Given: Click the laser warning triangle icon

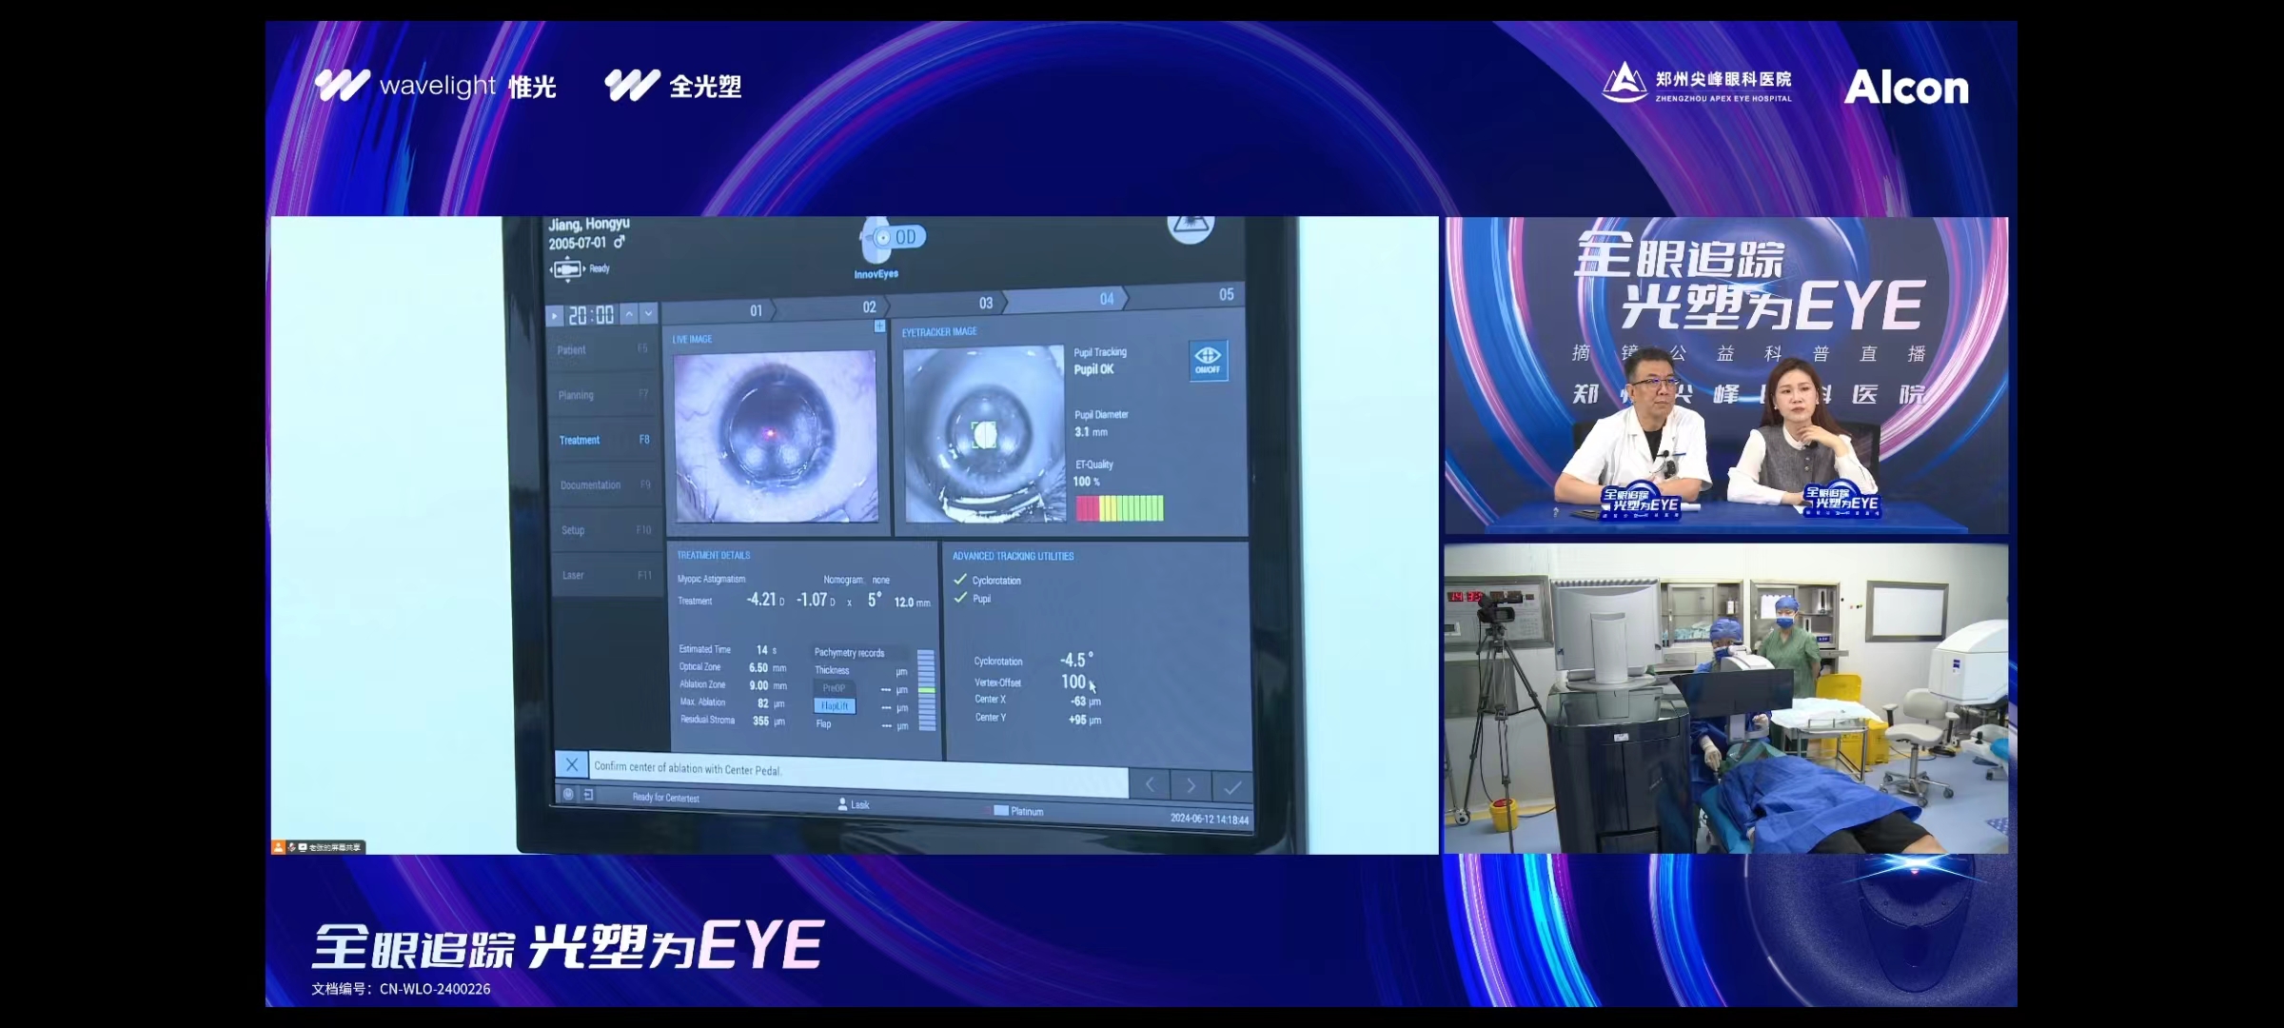Looking at the screenshot, I should click(1191, 227).
